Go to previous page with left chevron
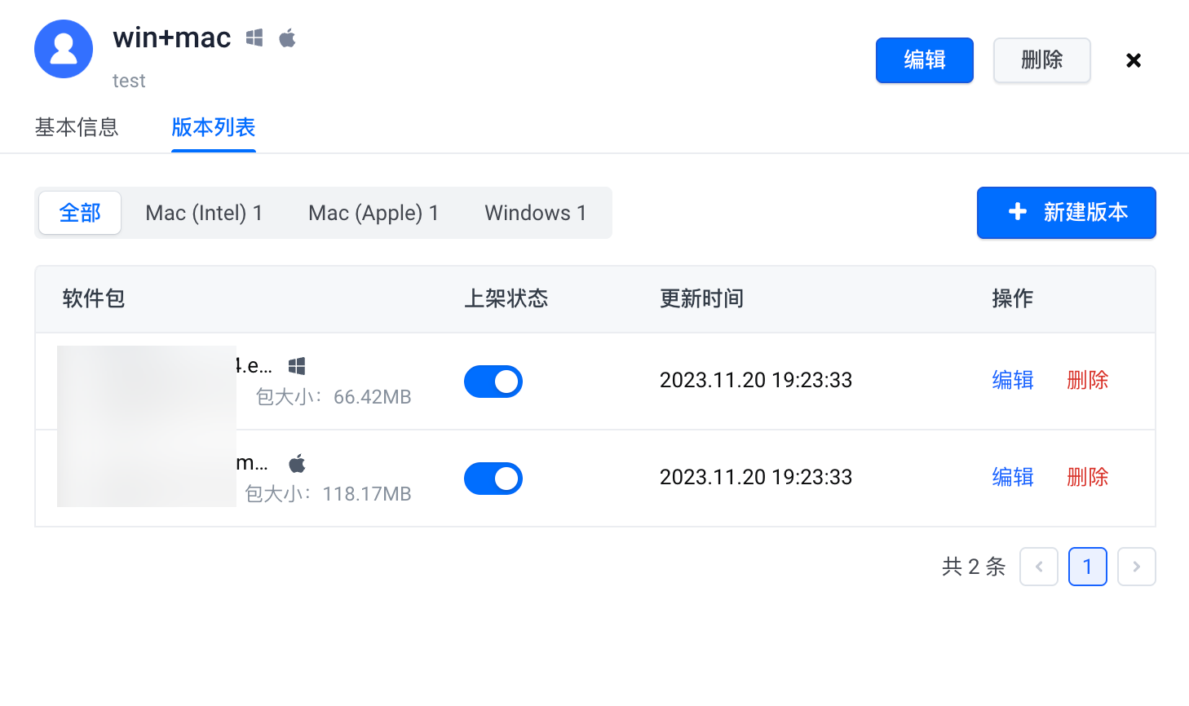The height and width of the screenshot is (706, 1189). point(1039,567)
